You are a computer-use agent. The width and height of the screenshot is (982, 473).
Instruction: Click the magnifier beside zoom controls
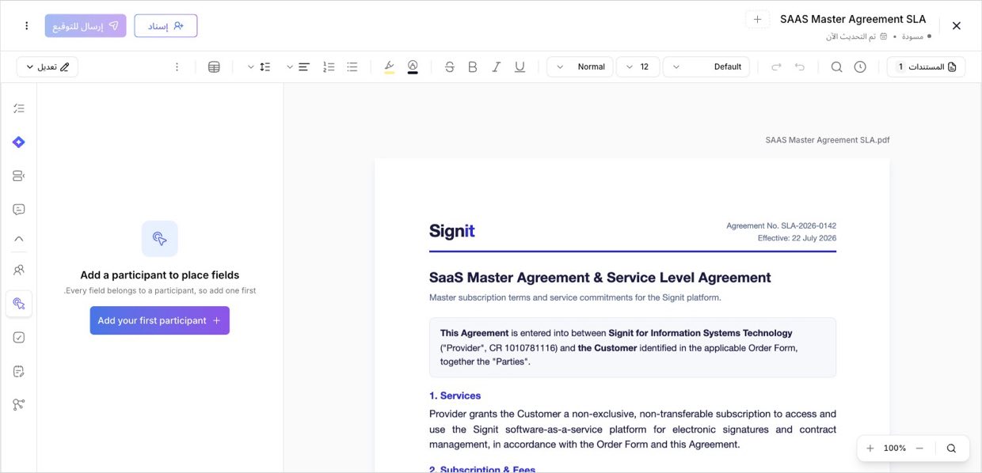(951, 448)
